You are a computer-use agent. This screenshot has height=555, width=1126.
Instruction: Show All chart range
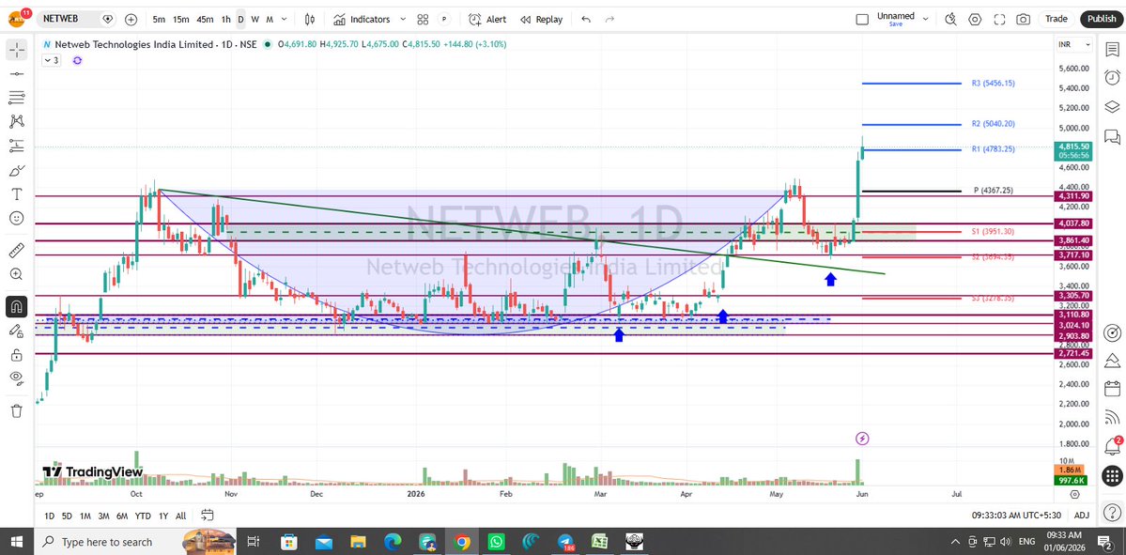coord(180,516)
